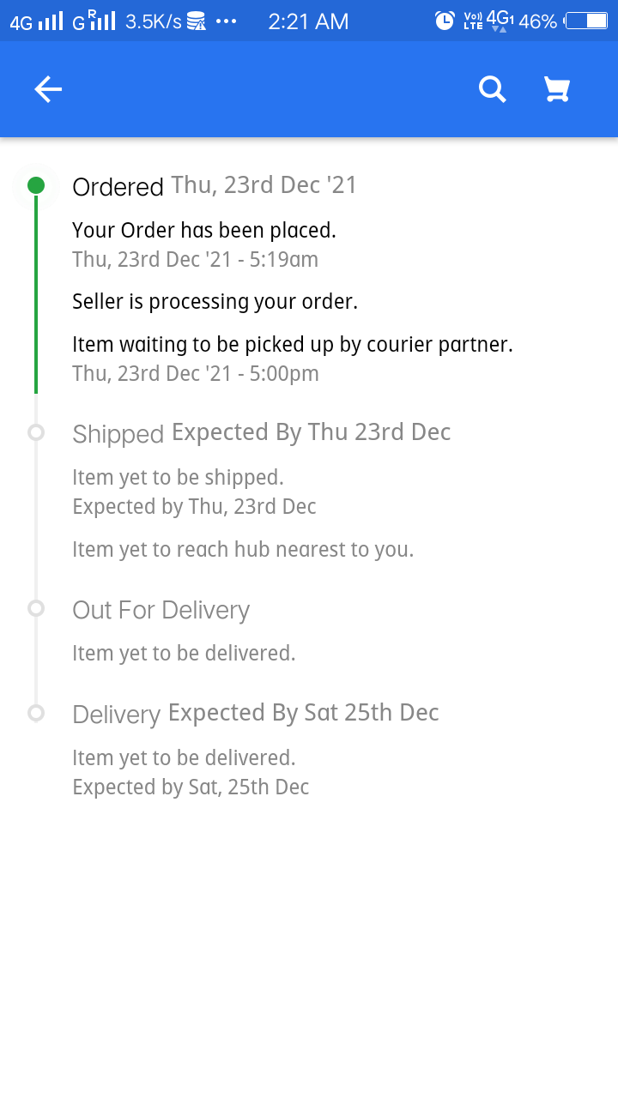Tap the Shipped stage heading
Viewport: 618px width, 1098px height.
pyautogui.click(x=118, y=434)
